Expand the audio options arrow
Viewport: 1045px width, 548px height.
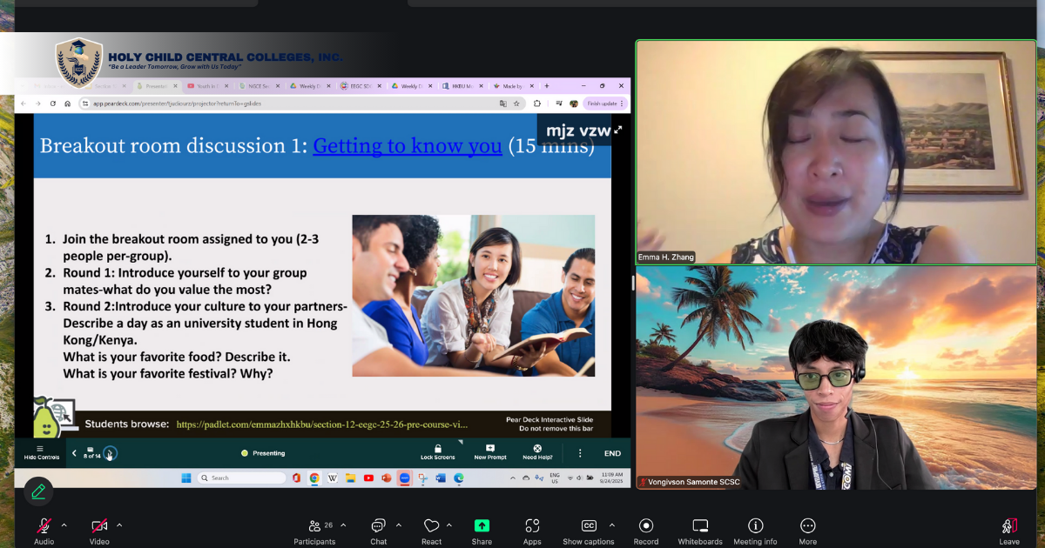[x=64, y=525]
